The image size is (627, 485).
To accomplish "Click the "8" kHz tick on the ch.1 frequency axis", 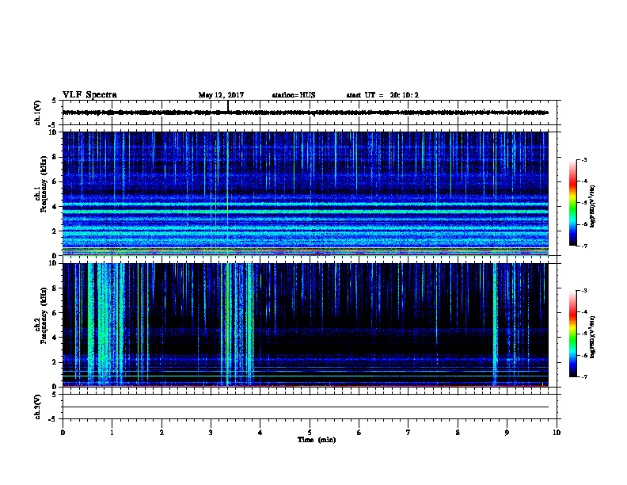I will pyautogui.click(x=54, y=157).
